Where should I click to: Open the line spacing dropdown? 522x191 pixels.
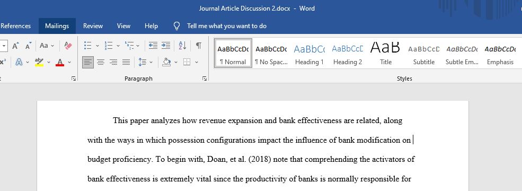151,62
